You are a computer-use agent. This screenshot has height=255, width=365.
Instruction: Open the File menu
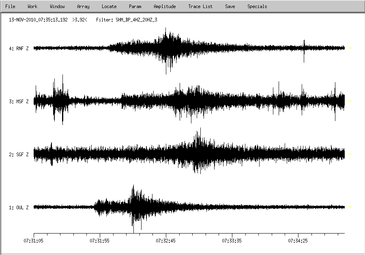click(10, 6)
